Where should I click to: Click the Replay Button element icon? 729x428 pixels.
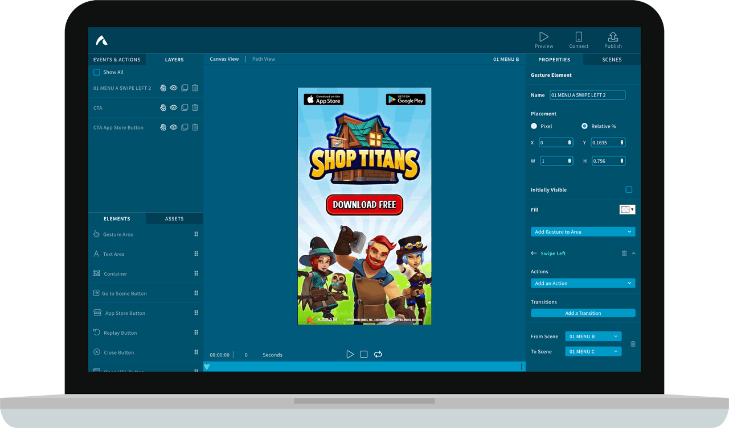pos(97,333)
